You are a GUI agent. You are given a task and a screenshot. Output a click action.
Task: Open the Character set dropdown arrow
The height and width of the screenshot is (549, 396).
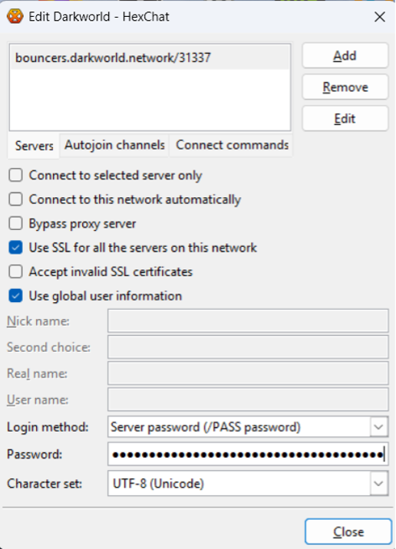click(x=379, y=484)
